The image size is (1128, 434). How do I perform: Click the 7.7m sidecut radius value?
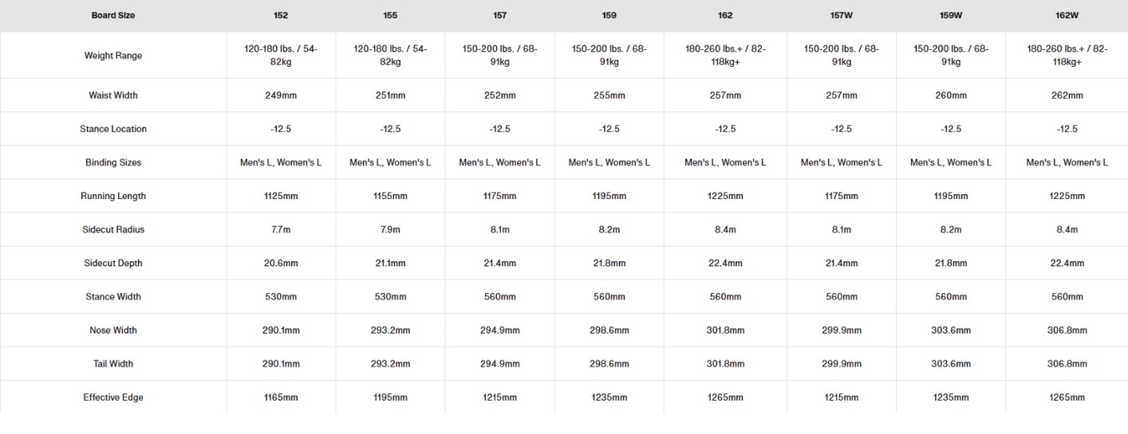(x=281, y=229)
